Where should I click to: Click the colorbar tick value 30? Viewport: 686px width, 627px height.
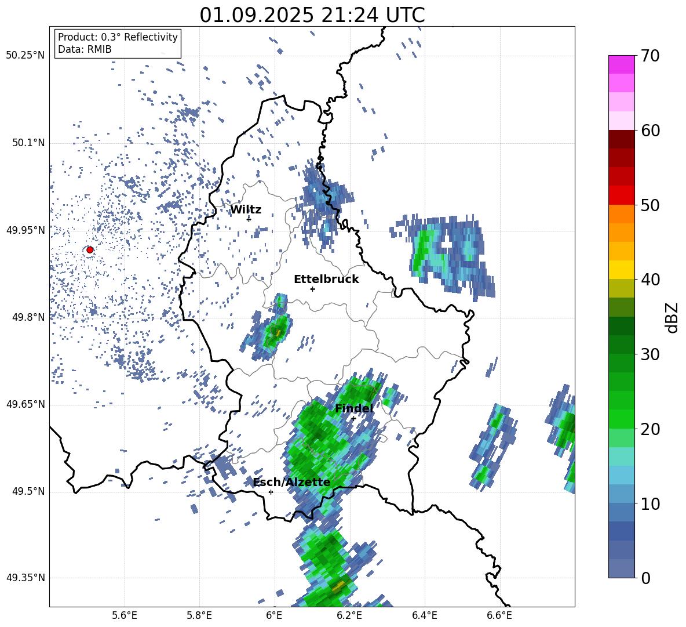650,354
